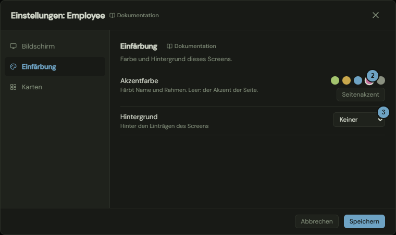Close the Einstellungen dialog with the X
Screen dimensions: 396x235
coord(376,15)
